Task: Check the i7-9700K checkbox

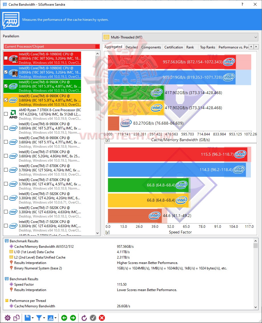Action: 6,156
